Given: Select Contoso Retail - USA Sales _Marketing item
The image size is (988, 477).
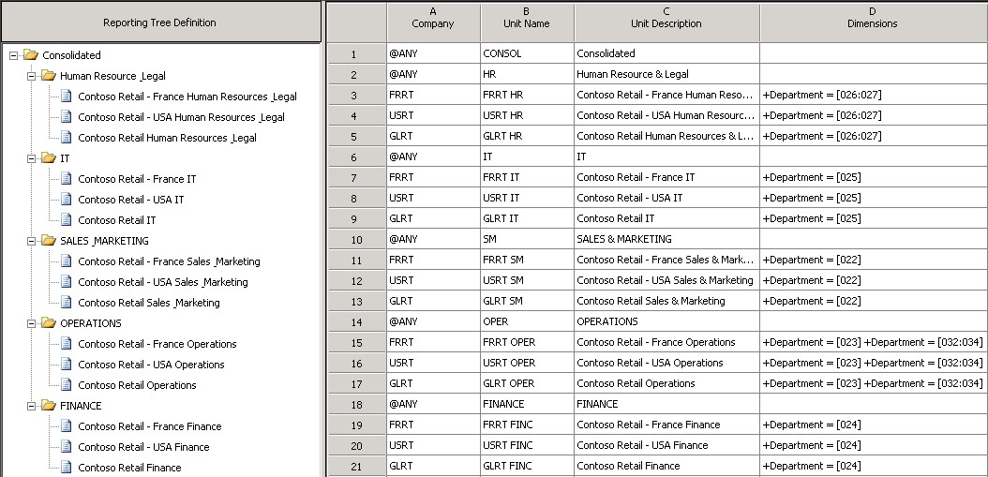Looking at the screenshot, I should 163,282.
